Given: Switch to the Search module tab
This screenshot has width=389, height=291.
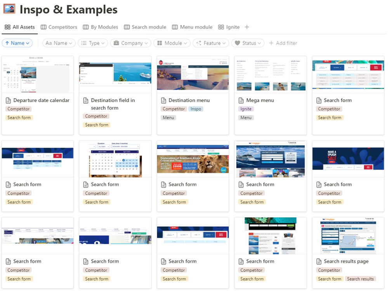Looking at the screenshot, I should click(x=145, y=27).
